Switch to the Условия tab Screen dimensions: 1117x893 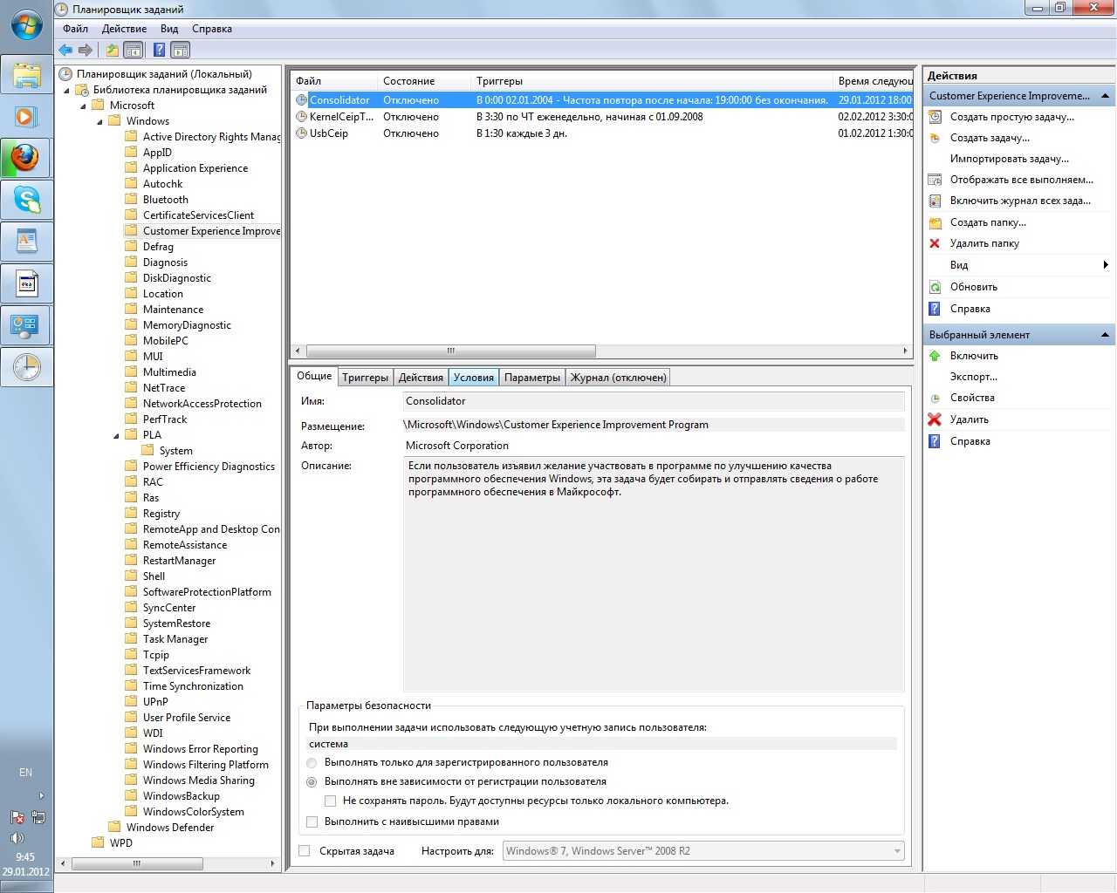click(474, 378)
